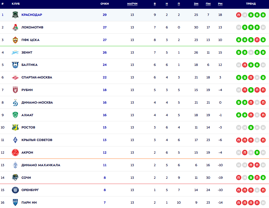The width and height of the screenshot is (269, 208).
Task: Click Pari NN's last gray draw trend circle
Action: (x=263, y=203)
